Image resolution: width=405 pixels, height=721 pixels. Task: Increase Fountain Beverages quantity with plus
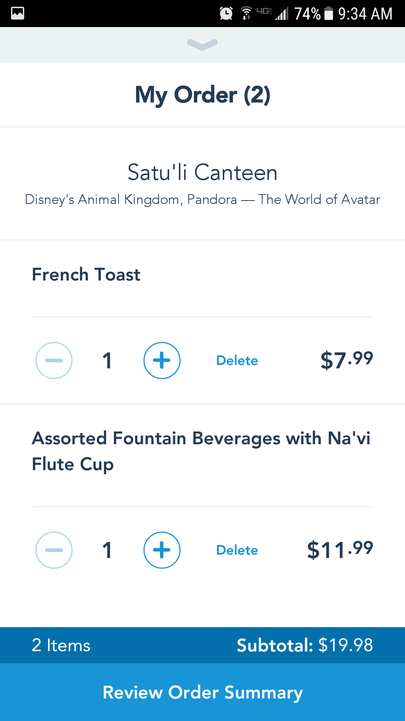[162, 550]
